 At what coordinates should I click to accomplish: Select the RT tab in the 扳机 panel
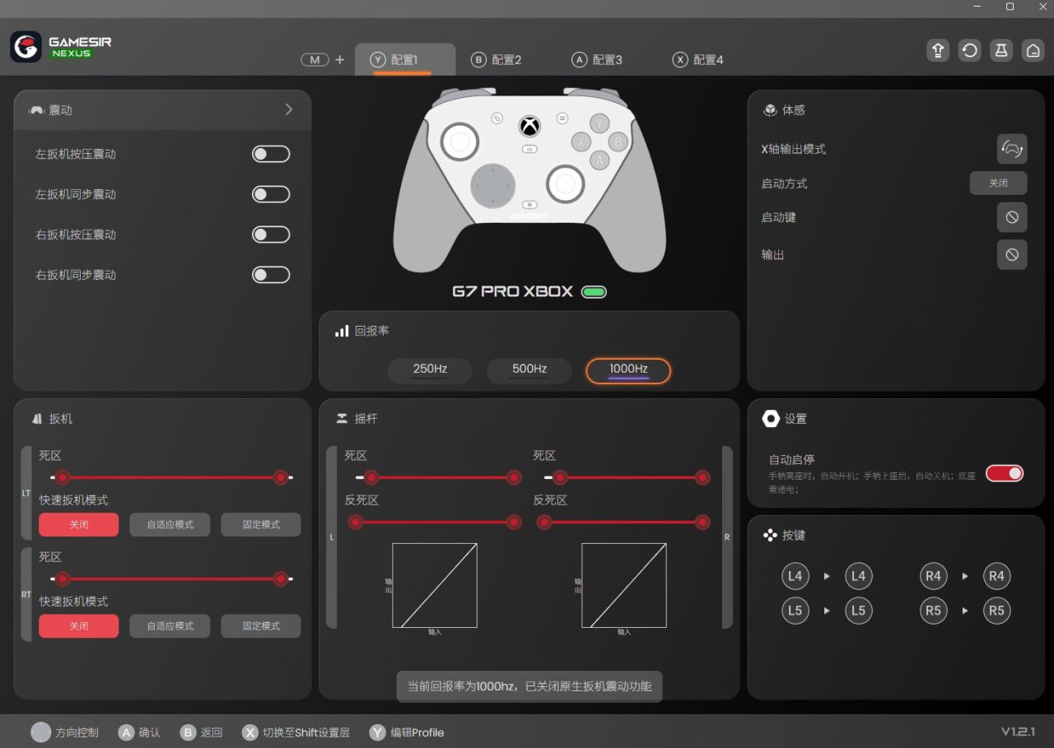[x=26, y=593]
